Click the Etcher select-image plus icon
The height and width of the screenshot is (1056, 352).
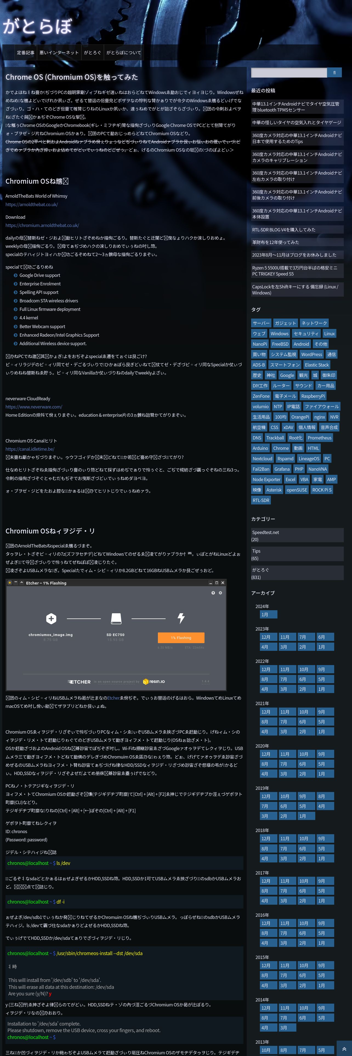pos(51,618)
